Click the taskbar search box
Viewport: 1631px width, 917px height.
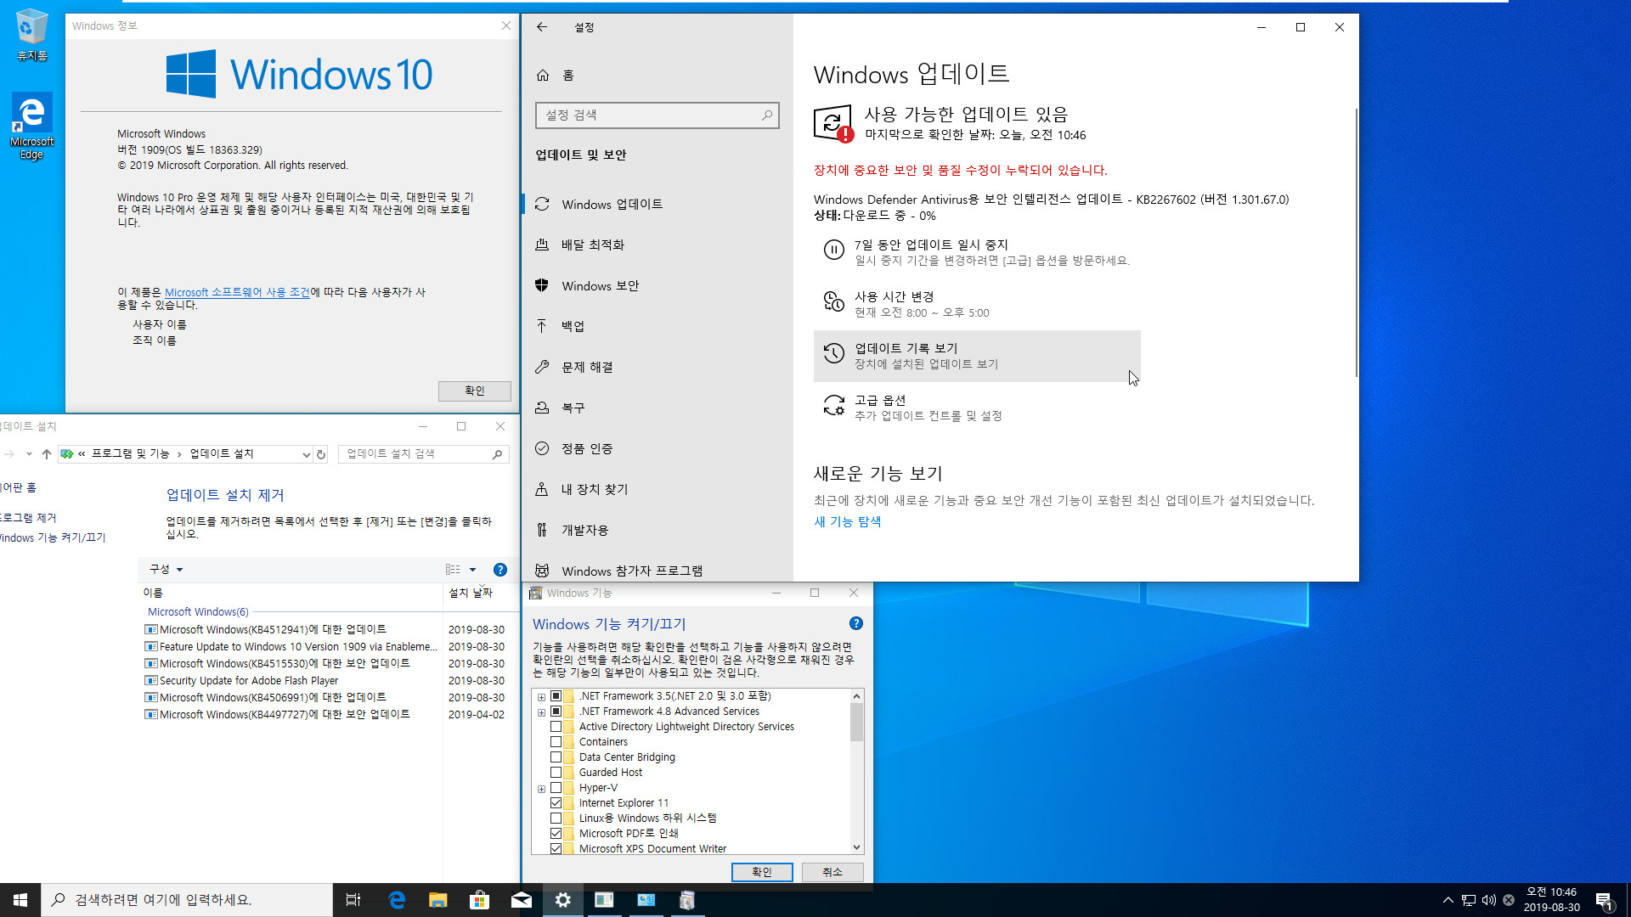coord(187,900)
